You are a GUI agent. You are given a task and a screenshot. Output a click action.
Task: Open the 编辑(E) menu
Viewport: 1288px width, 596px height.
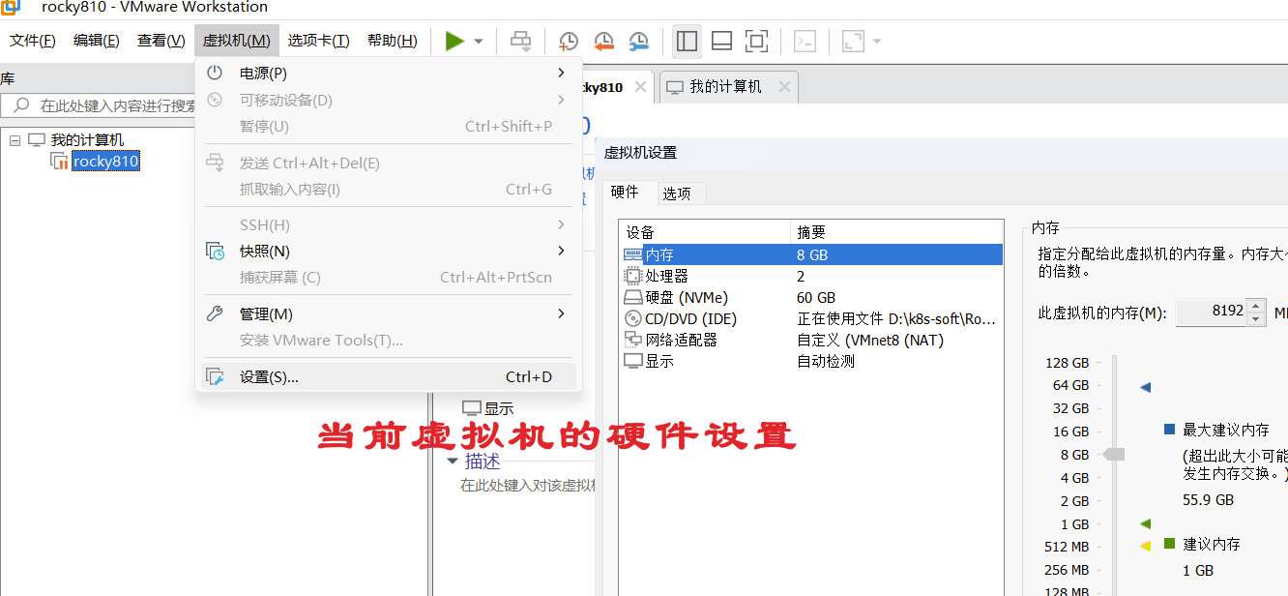(97, 41)
